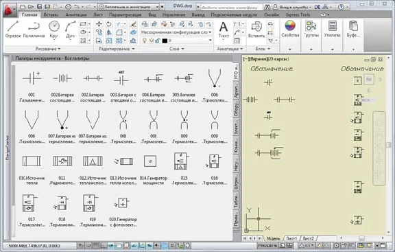Expand the Рисование panel dropdown
This screenshot has height=252, width=395.
point(48,49)
